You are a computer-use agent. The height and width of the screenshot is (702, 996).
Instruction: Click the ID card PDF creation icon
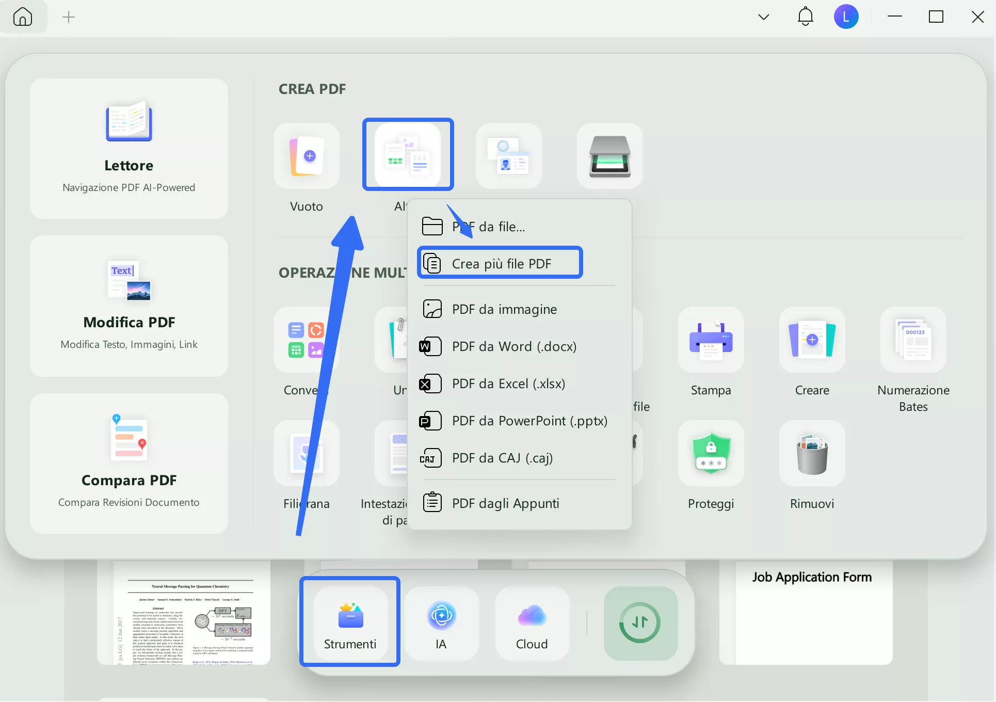coord(508,156)
